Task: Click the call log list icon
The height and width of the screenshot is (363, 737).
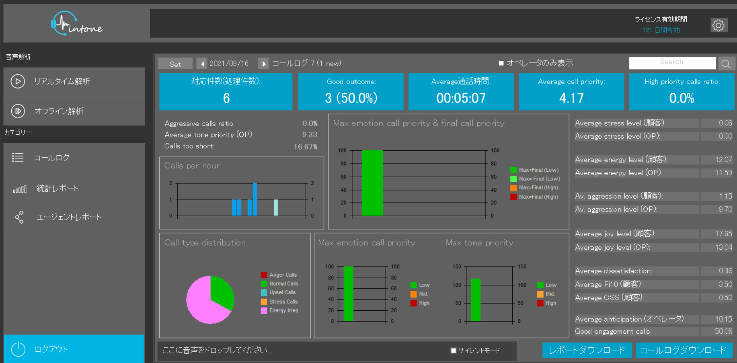Action: 18,157
